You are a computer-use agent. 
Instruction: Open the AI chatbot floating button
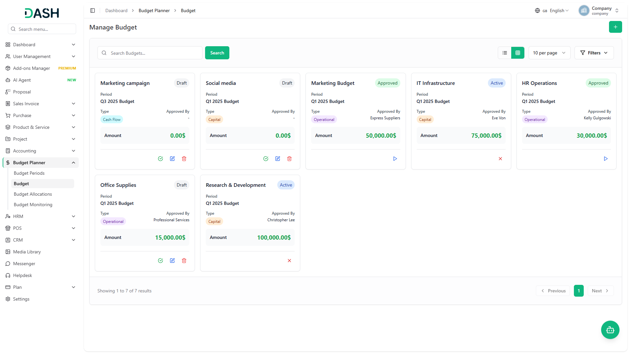click(610, 330)
